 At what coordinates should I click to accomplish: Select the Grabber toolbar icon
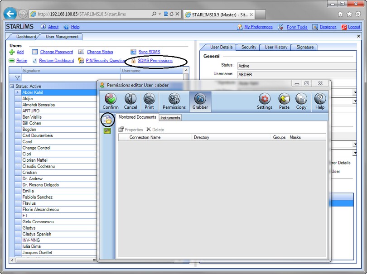click(200, 101)
